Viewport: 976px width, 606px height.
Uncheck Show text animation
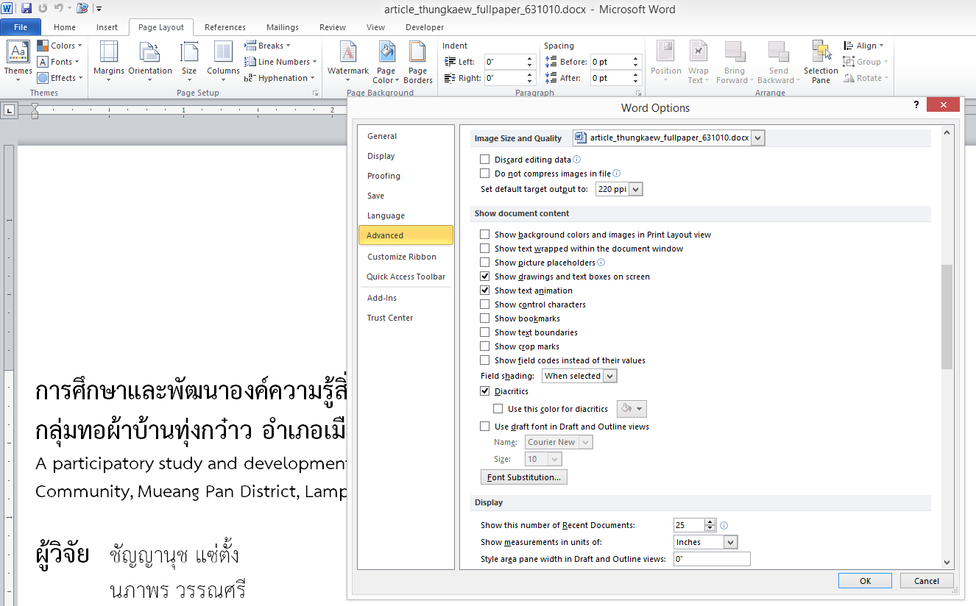(484, 290)
